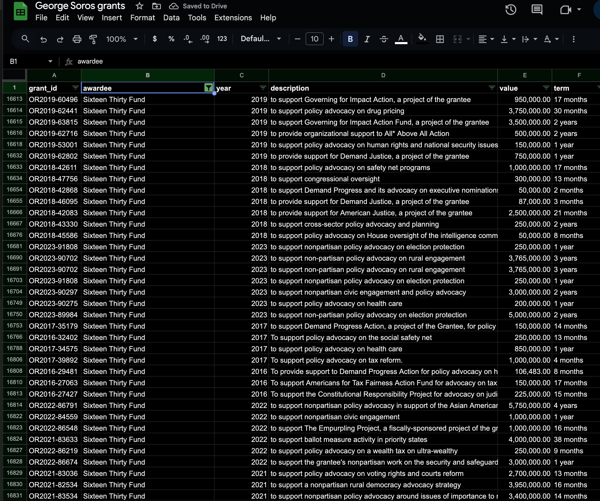This screenshot has height=501, width=600.
Task: Click the currency format dollar button
Action: click(155, 39)
